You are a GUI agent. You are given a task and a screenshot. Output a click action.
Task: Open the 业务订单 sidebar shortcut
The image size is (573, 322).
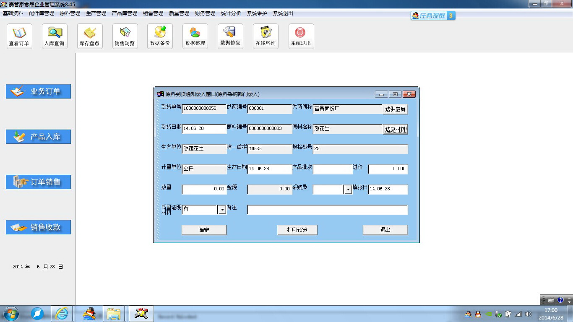[x=38, y=91]
